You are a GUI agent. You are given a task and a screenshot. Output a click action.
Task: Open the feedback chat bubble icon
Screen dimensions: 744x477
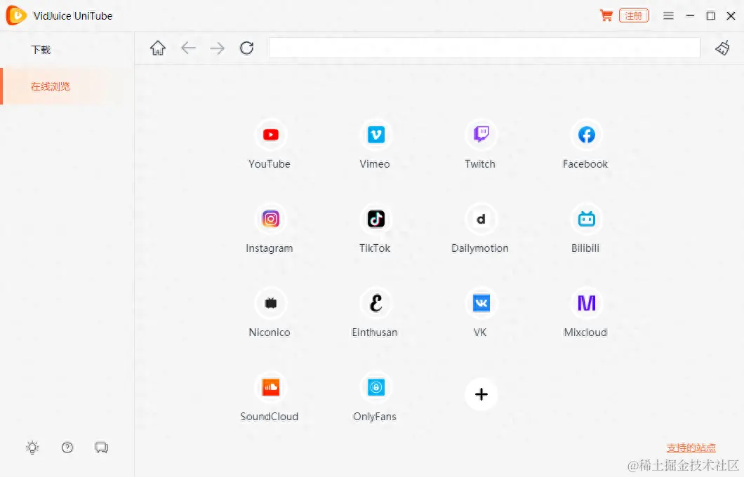point(102,447)
